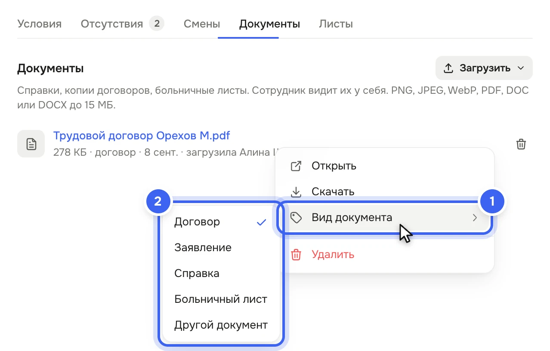Image resolution: width=550 pixels, height=351 pixels.
Task: Switch to the Листы tab
Action: tap(336, 24)
